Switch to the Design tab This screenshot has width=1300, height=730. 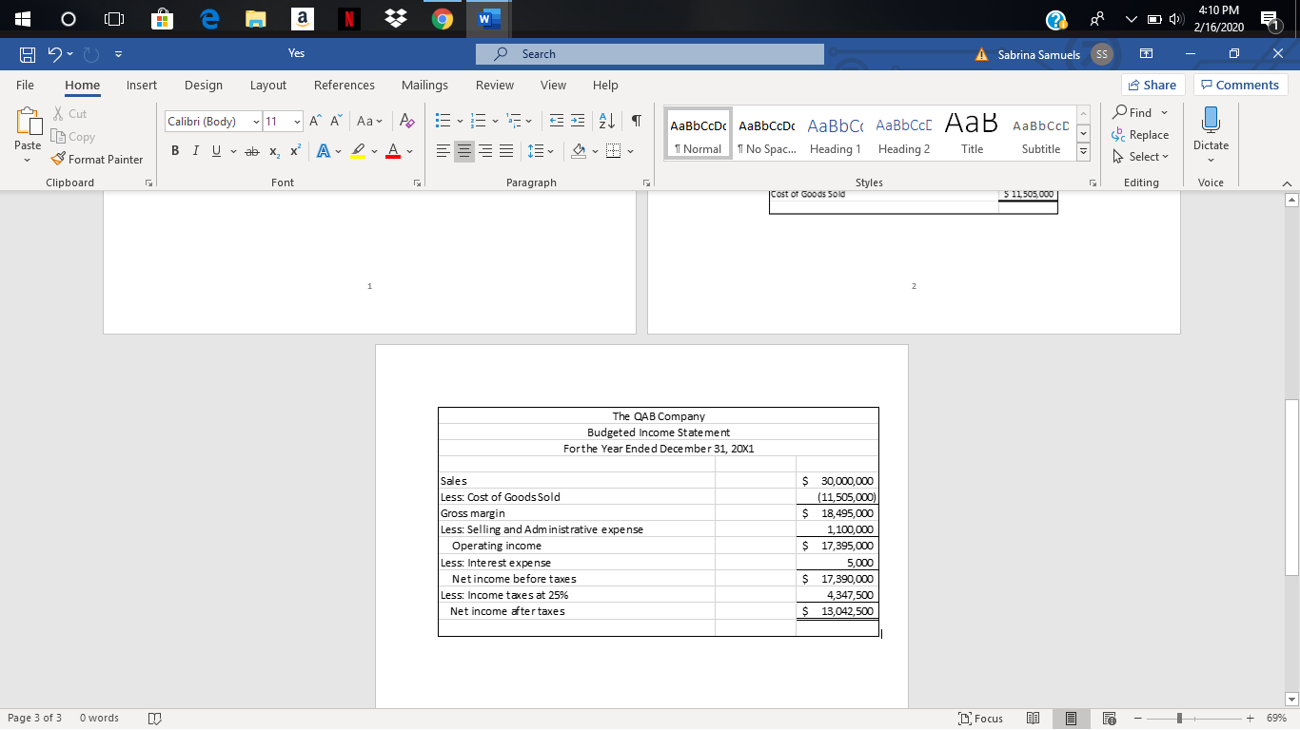click(204, 85)
